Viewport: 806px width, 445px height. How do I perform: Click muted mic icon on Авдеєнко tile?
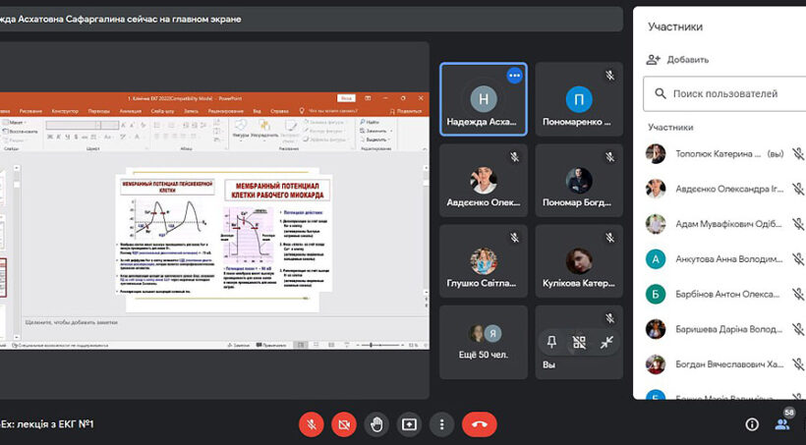[x=514, y=157]
